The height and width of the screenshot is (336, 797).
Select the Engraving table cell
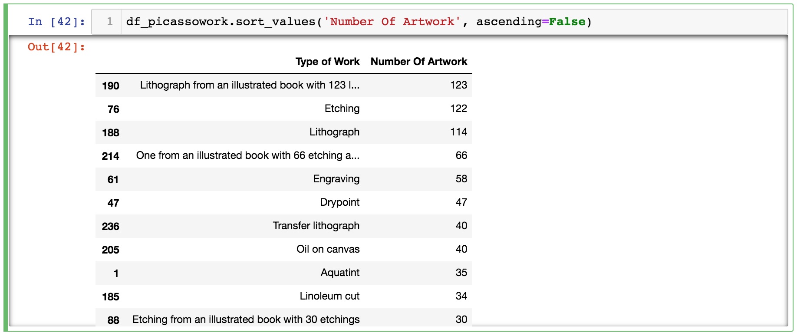pos(336,179)
